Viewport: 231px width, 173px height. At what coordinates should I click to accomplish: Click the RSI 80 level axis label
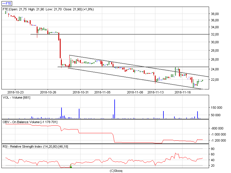tap(213, 149)
